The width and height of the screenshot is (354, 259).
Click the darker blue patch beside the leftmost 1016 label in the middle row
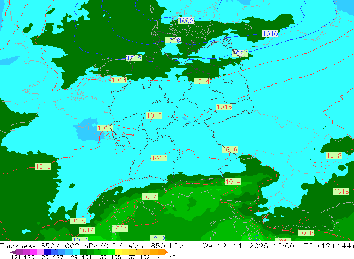coord(86,129)
